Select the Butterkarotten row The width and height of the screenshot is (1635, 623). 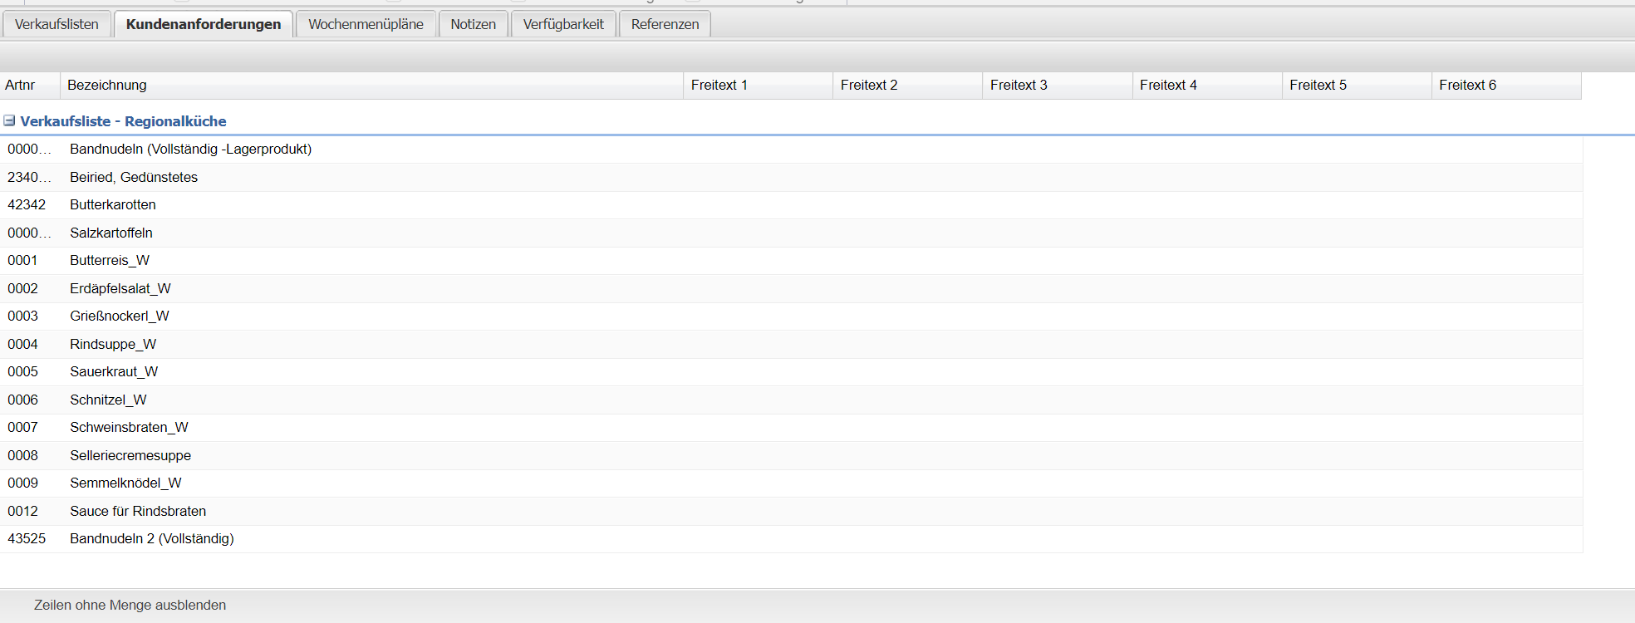click(x=113, y=205)
